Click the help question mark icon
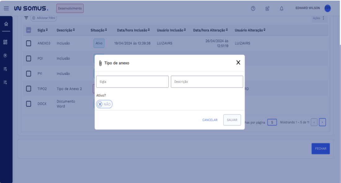 pos(253,8)
